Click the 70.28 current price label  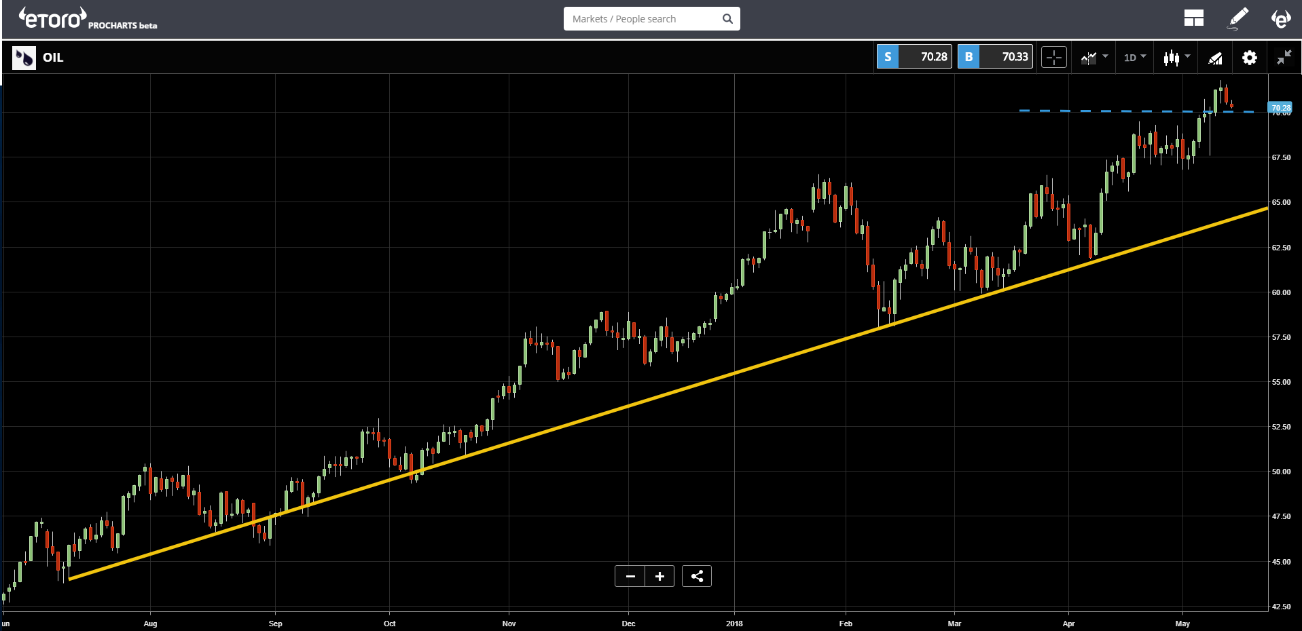click(x=1280, y=108)
